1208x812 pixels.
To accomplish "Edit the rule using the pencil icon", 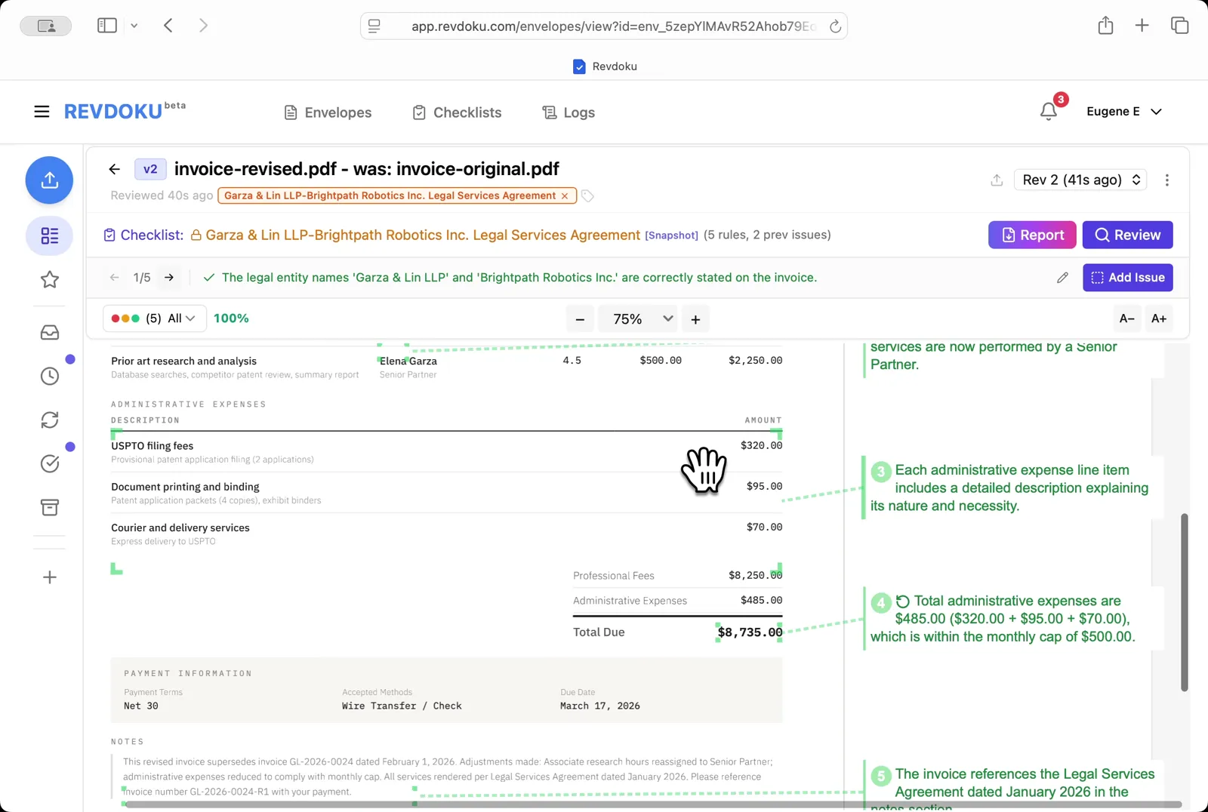I will tap(1063, 278).
